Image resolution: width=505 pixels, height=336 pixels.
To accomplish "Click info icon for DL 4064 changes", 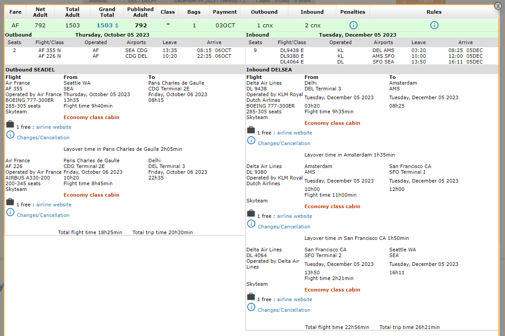I will pos(251,307).
